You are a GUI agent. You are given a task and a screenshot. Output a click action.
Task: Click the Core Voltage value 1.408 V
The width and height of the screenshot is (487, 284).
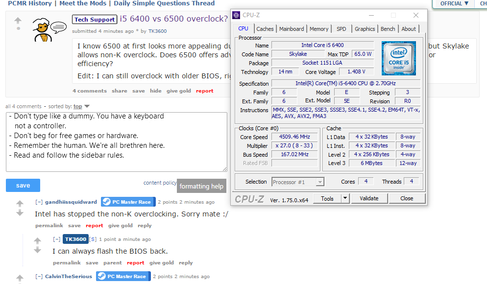pyautogui.click(x=356, y=71)
